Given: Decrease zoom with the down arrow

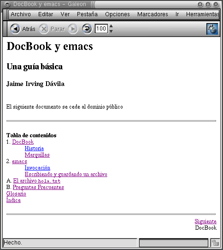Looking at the screenshot, I should [x=111, y=31].
